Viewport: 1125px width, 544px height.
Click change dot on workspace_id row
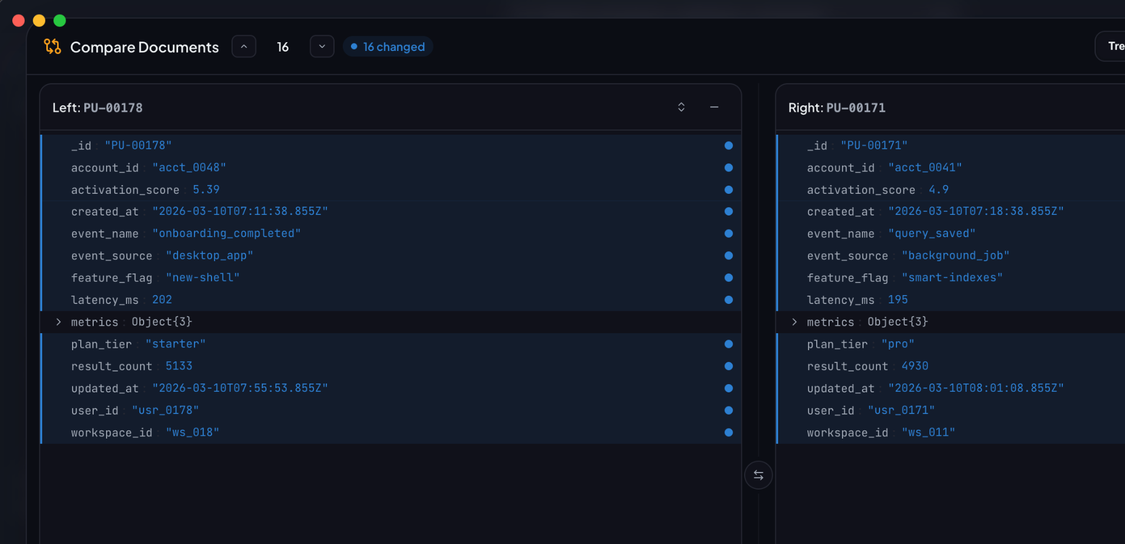pos(728,433)
